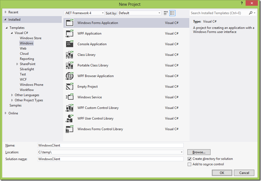Click the Windows Forms Control Library icon
This screenshot has height=181, width=261.
tap(70, 129)
